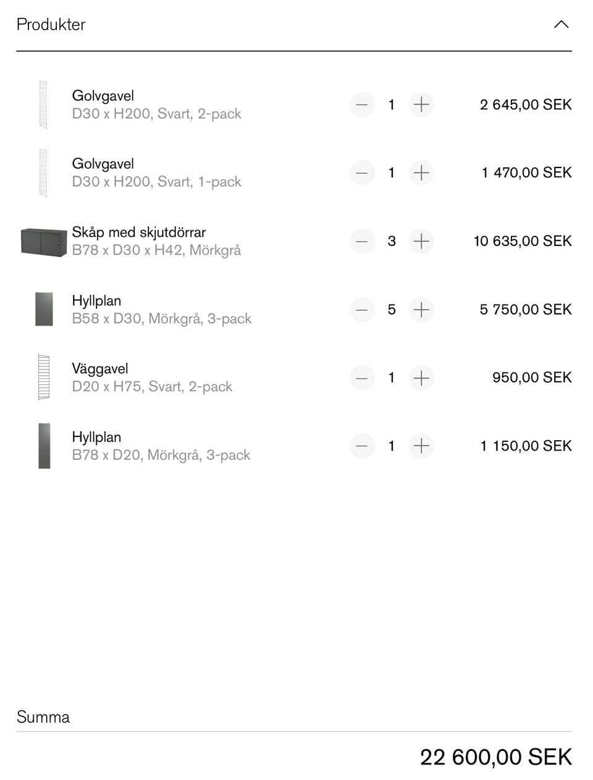Increase quantity of Golvgavel 2-pack
Image resolution: width=593 pixels, height=780 pixels.
tap(421, 104)
